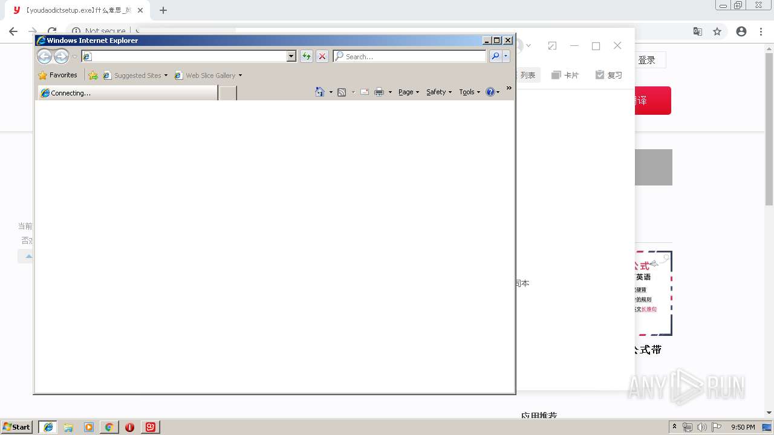
Task: Open the Windows Start menu
Action: 17,427
